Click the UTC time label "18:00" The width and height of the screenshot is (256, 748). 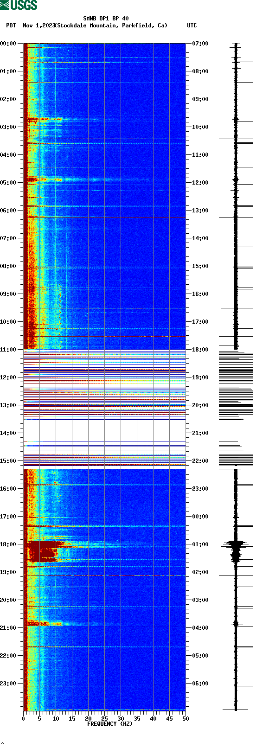tap(200, 350)
